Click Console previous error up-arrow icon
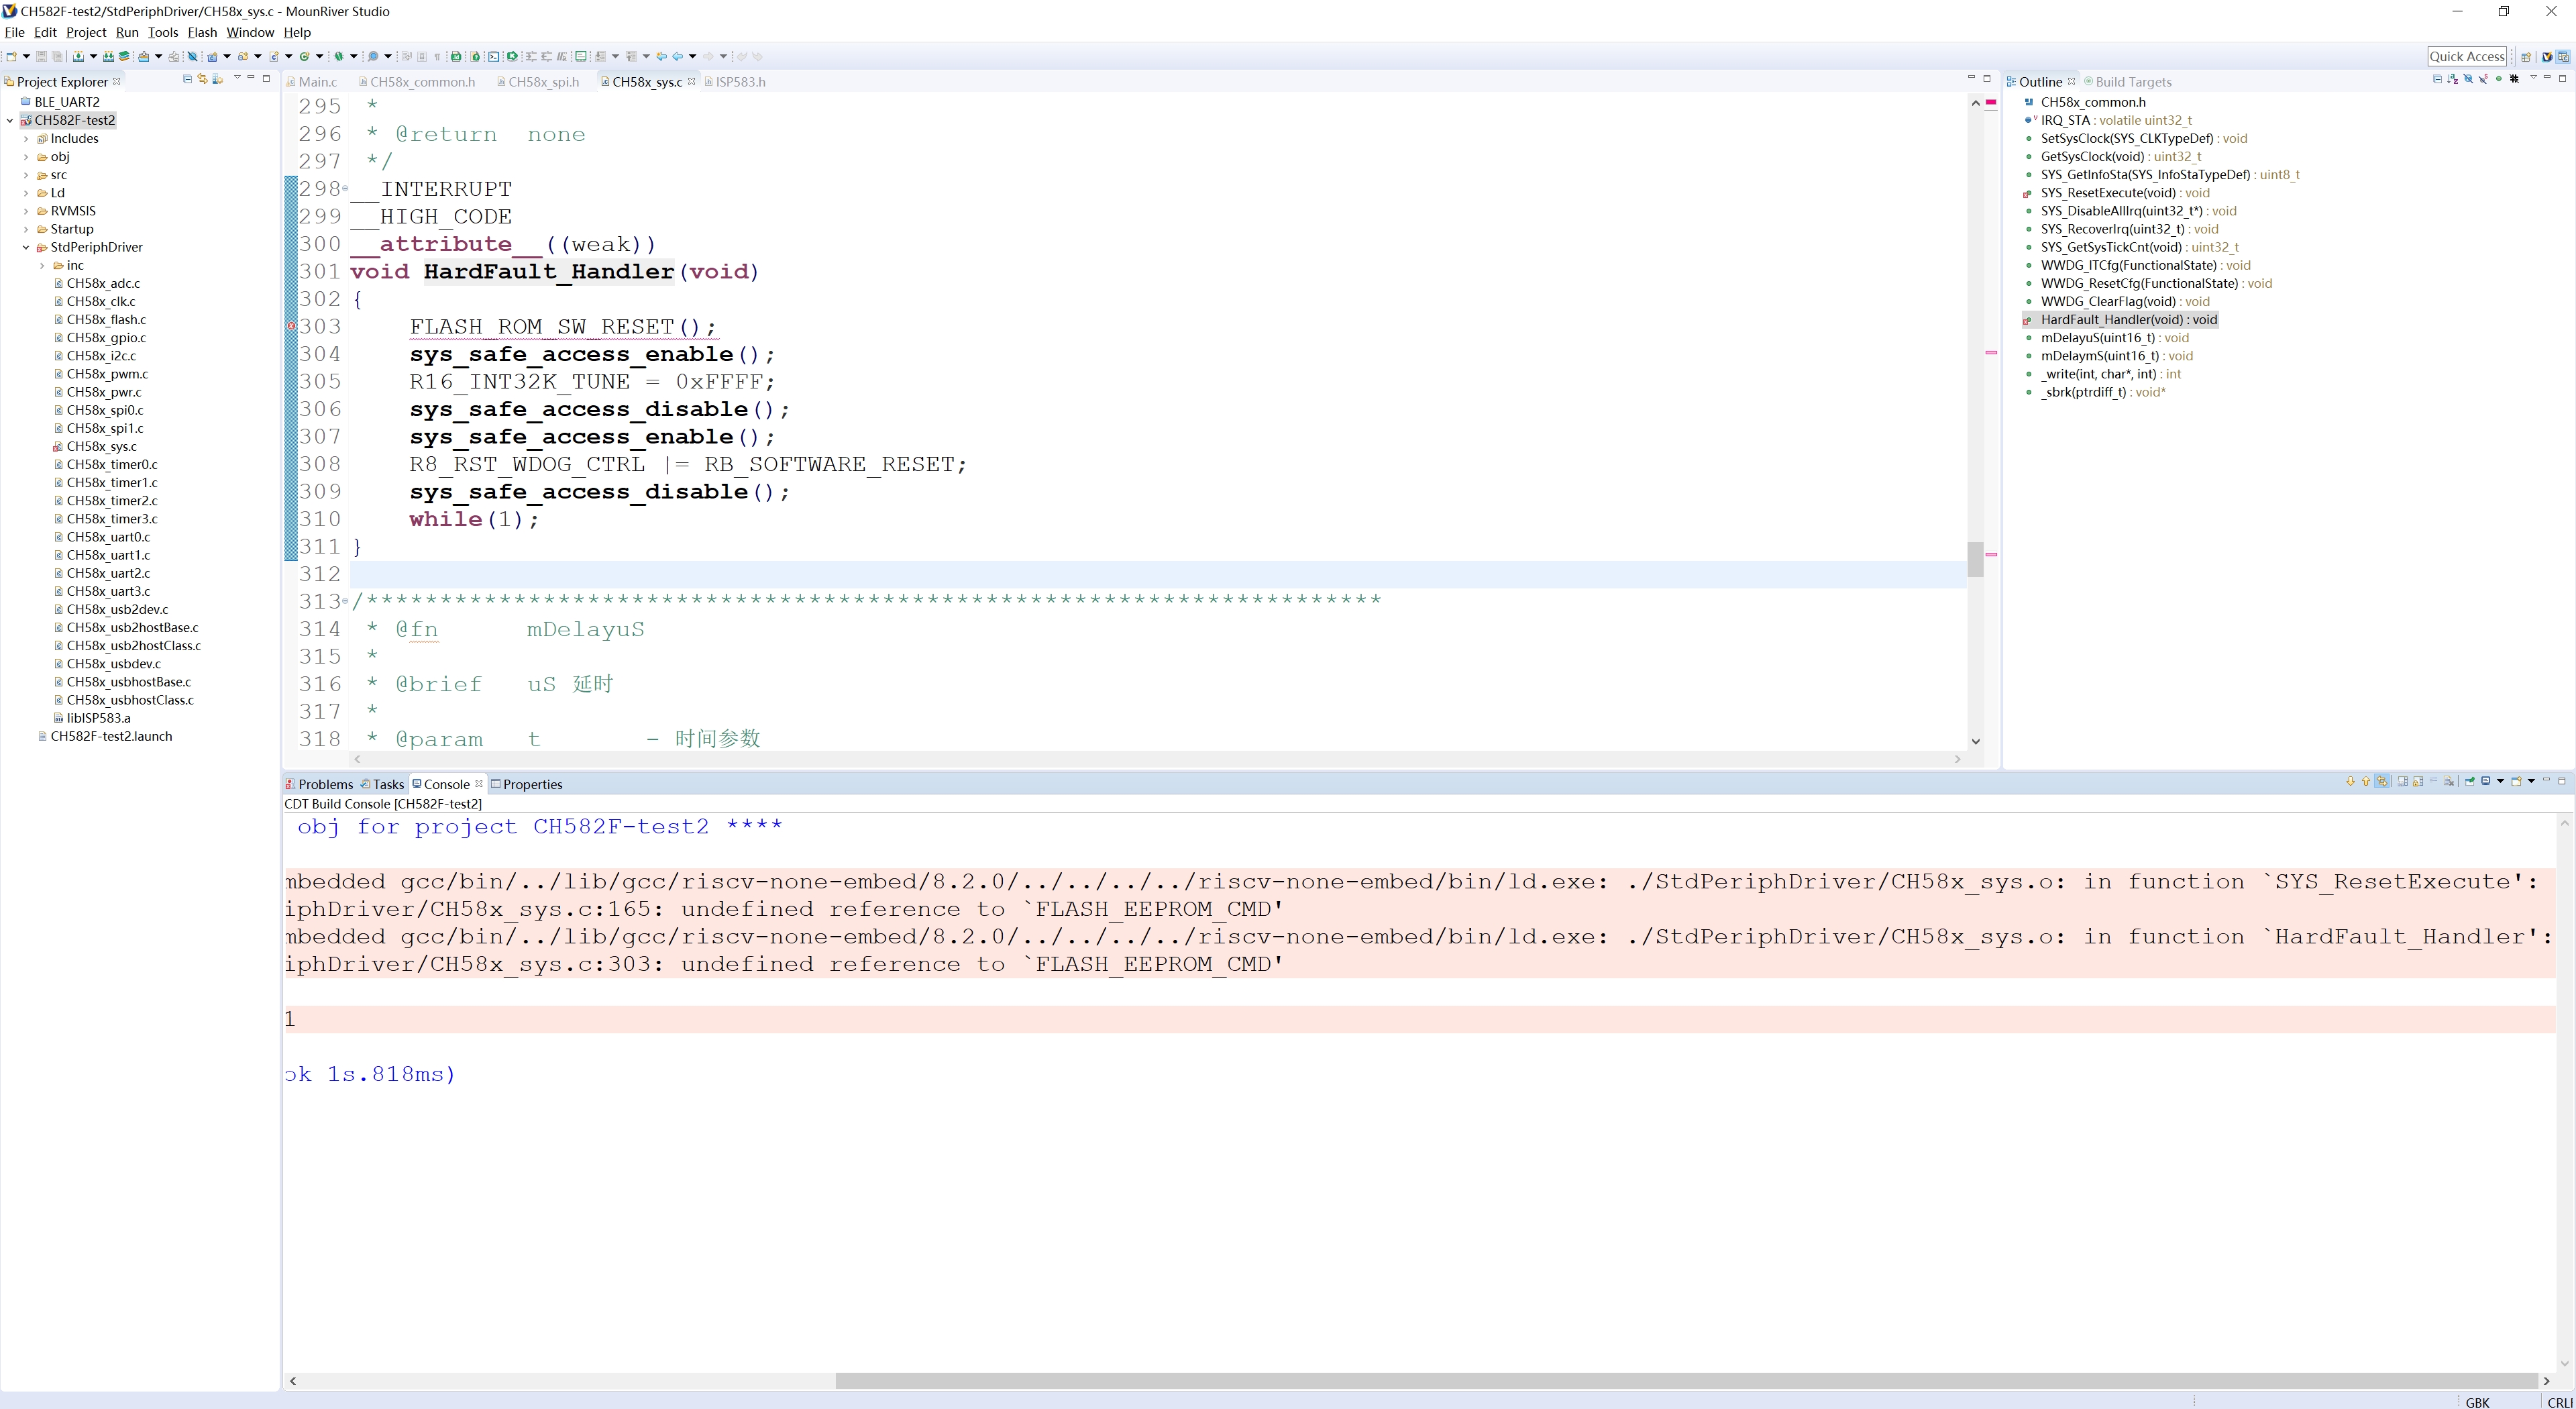Screen dimensions: 2576x1409 click(2366, 781)
